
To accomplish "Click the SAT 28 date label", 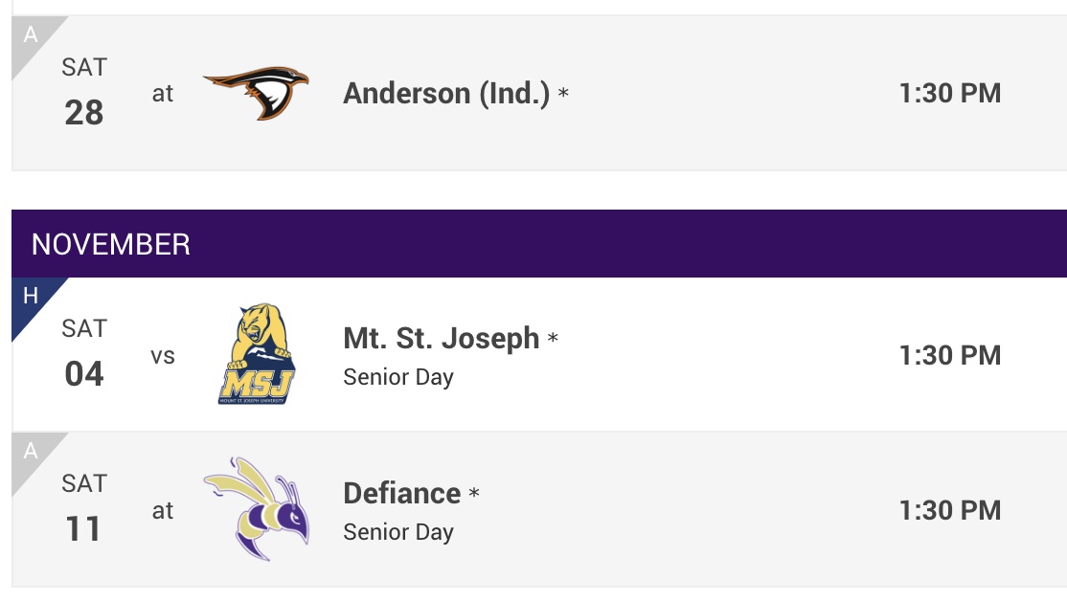I will click(x=84, y=92).
